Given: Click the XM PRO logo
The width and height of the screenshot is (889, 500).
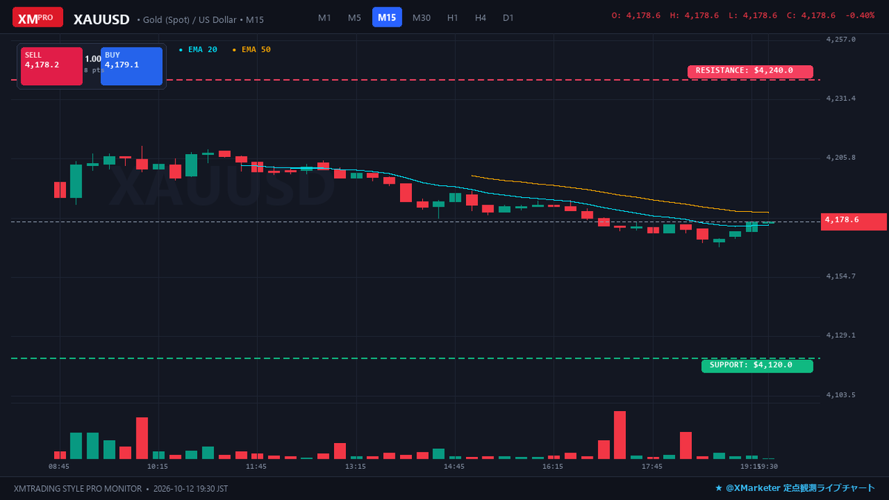Looking at the screenshot, I should click(x=37, y=17).
